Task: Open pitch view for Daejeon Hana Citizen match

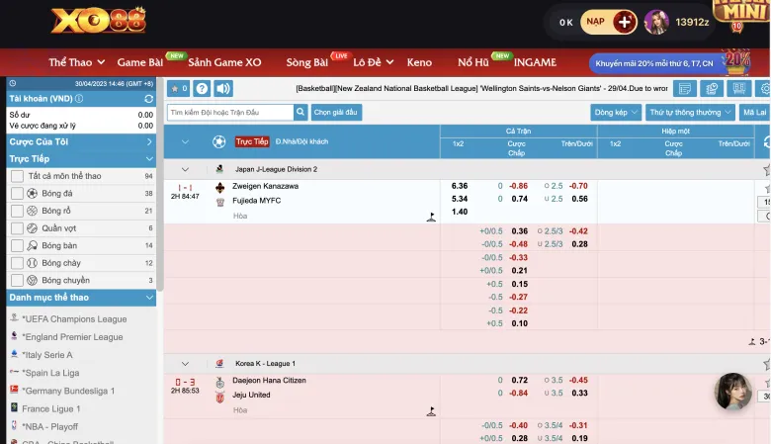Action: pyautogui.click(x=431, y=411)
